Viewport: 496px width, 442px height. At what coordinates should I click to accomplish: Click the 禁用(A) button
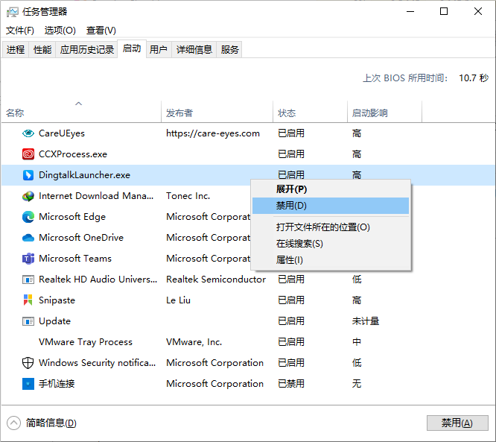pyautogui.click(x=457, y=423)
